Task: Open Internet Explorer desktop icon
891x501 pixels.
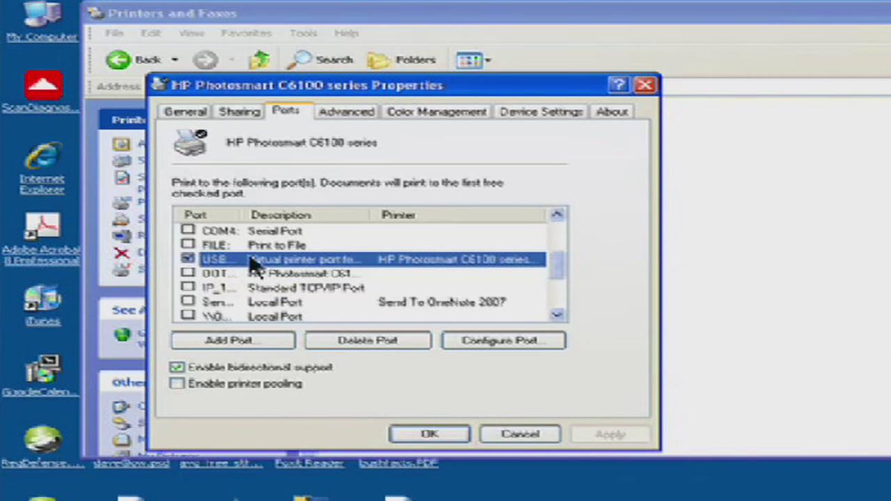Action: (x=42, y=167)
